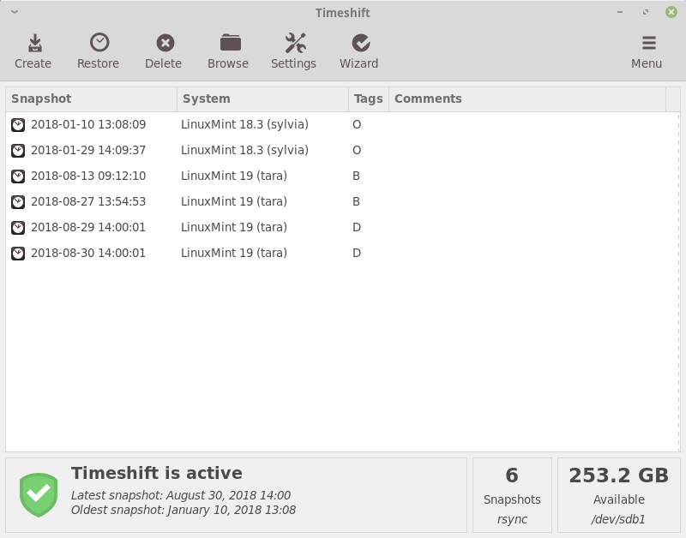This screenshot has height=538, width=686.
Task: Click LinuxMint 19 (tara) in 2018-08-13 row
Action: click(234, 176)
